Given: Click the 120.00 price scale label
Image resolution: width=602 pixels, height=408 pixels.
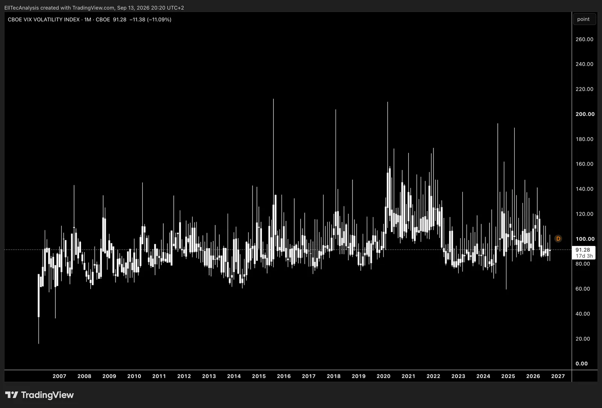Looking at the screenshot, I should click(x=584, y=214).
